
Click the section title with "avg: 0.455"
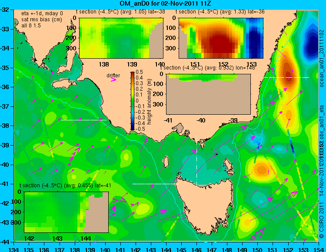coord(65,186)
